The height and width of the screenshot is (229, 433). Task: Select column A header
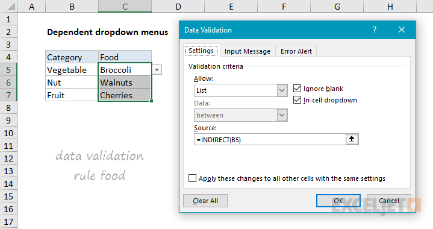tap(31, 6)
